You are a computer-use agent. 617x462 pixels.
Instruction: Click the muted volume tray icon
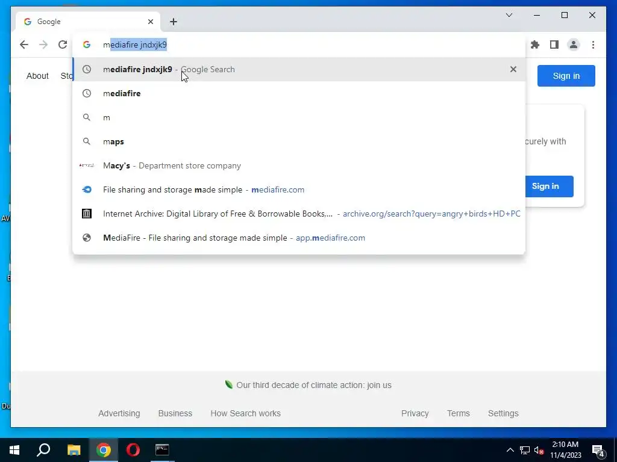pyautogui.click(x=539, y=450)
